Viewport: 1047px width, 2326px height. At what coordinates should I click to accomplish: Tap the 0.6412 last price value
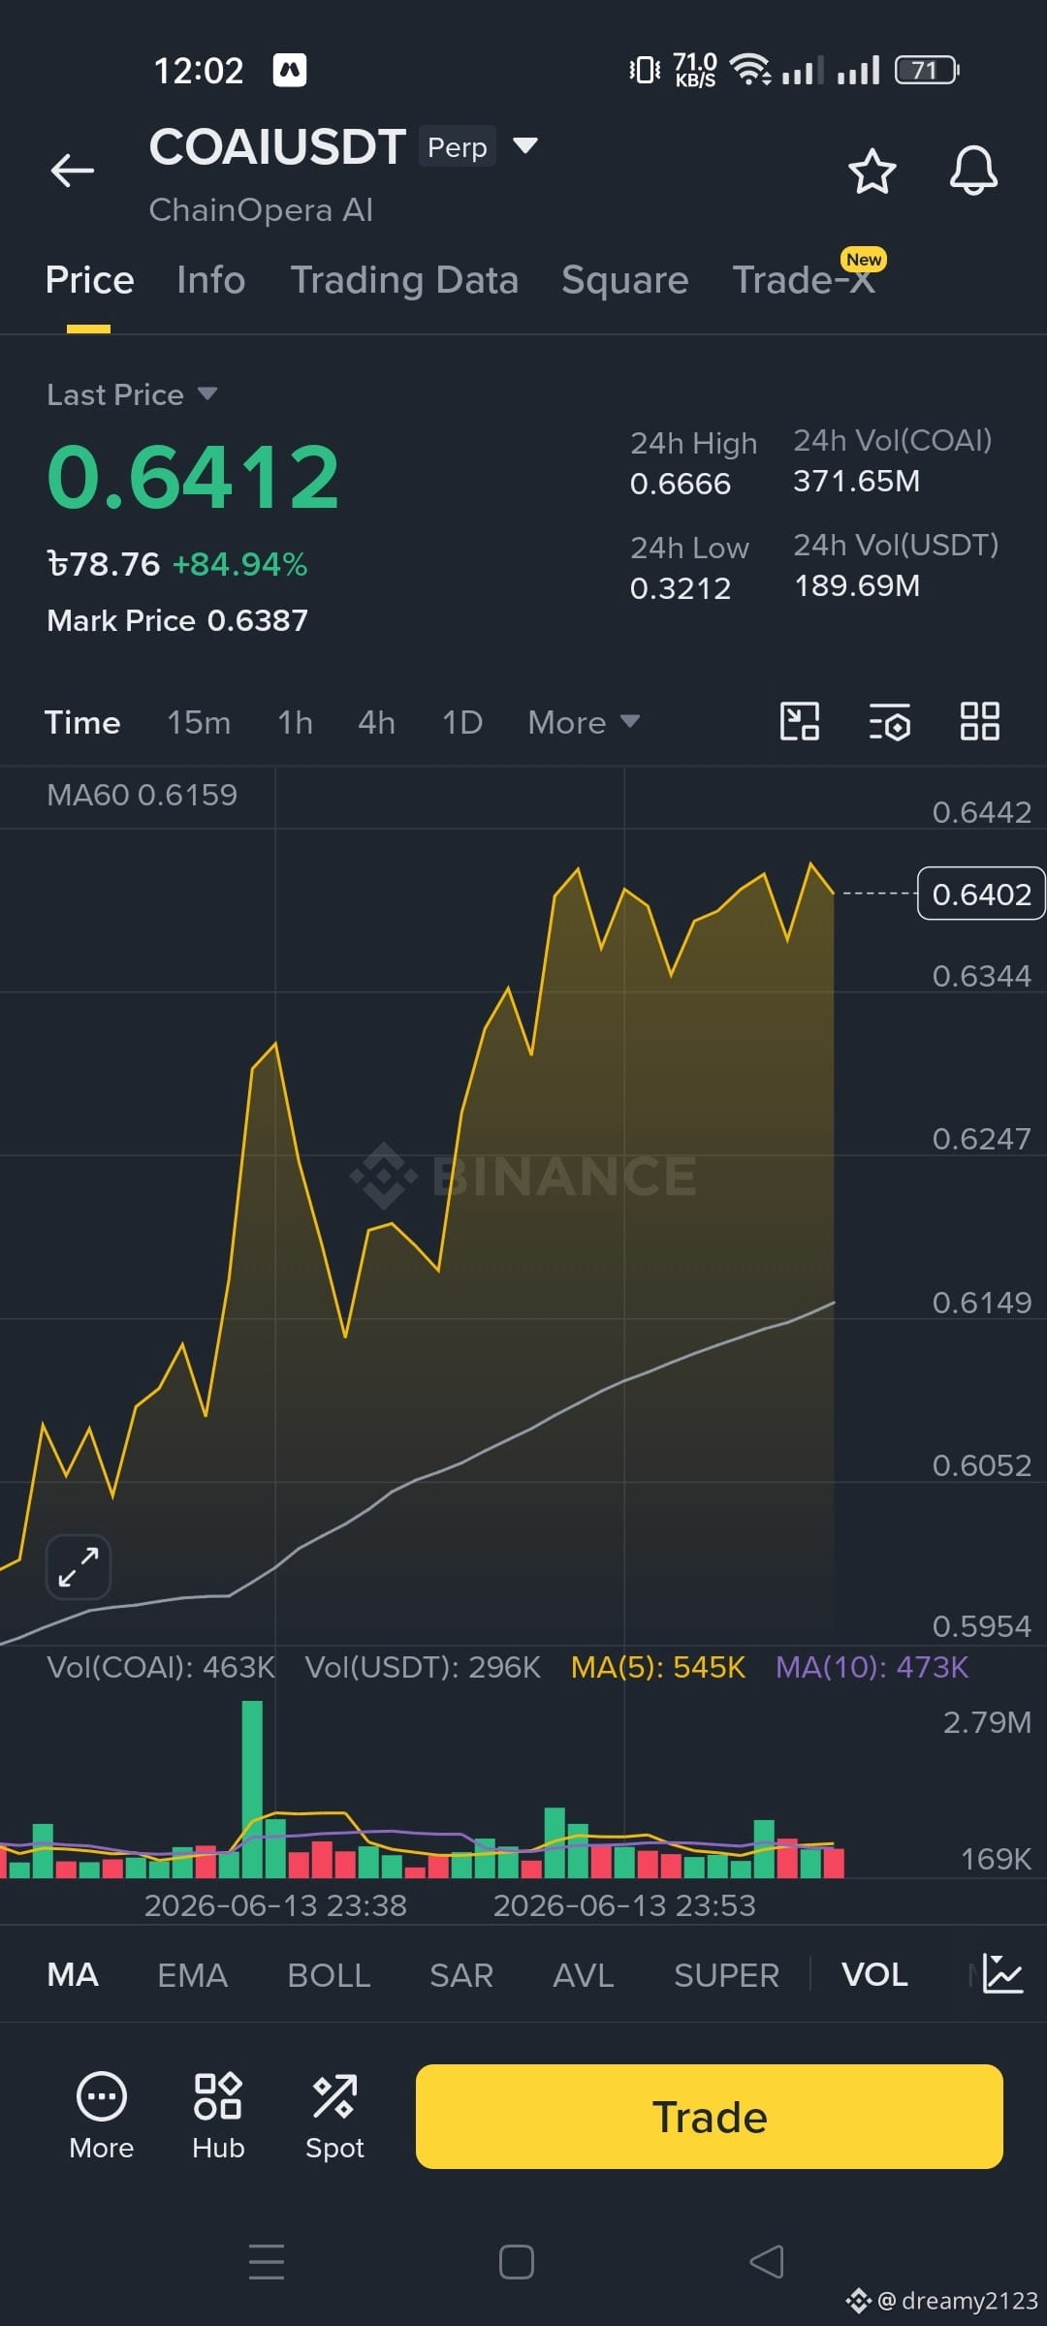tap(194, 477)
